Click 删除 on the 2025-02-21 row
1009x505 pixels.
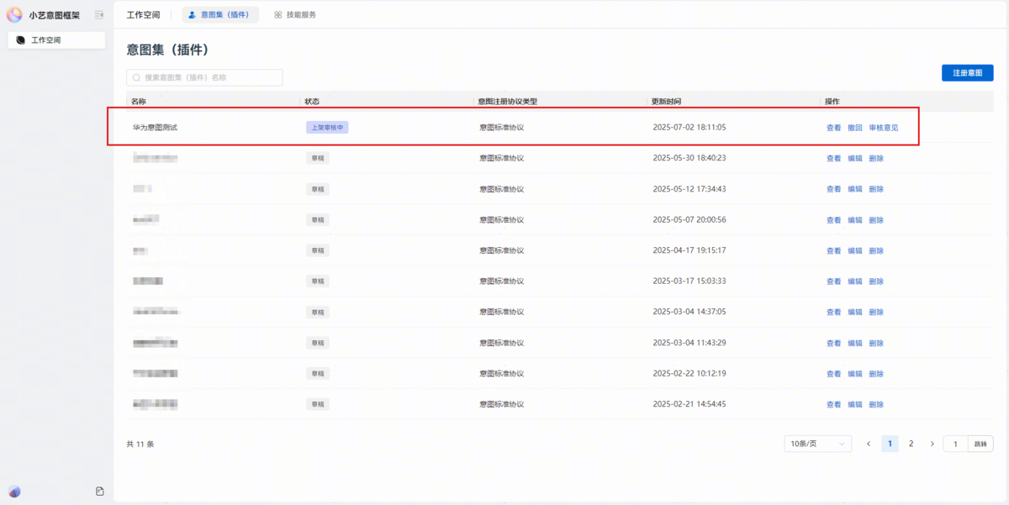click(x=876, y=404)
